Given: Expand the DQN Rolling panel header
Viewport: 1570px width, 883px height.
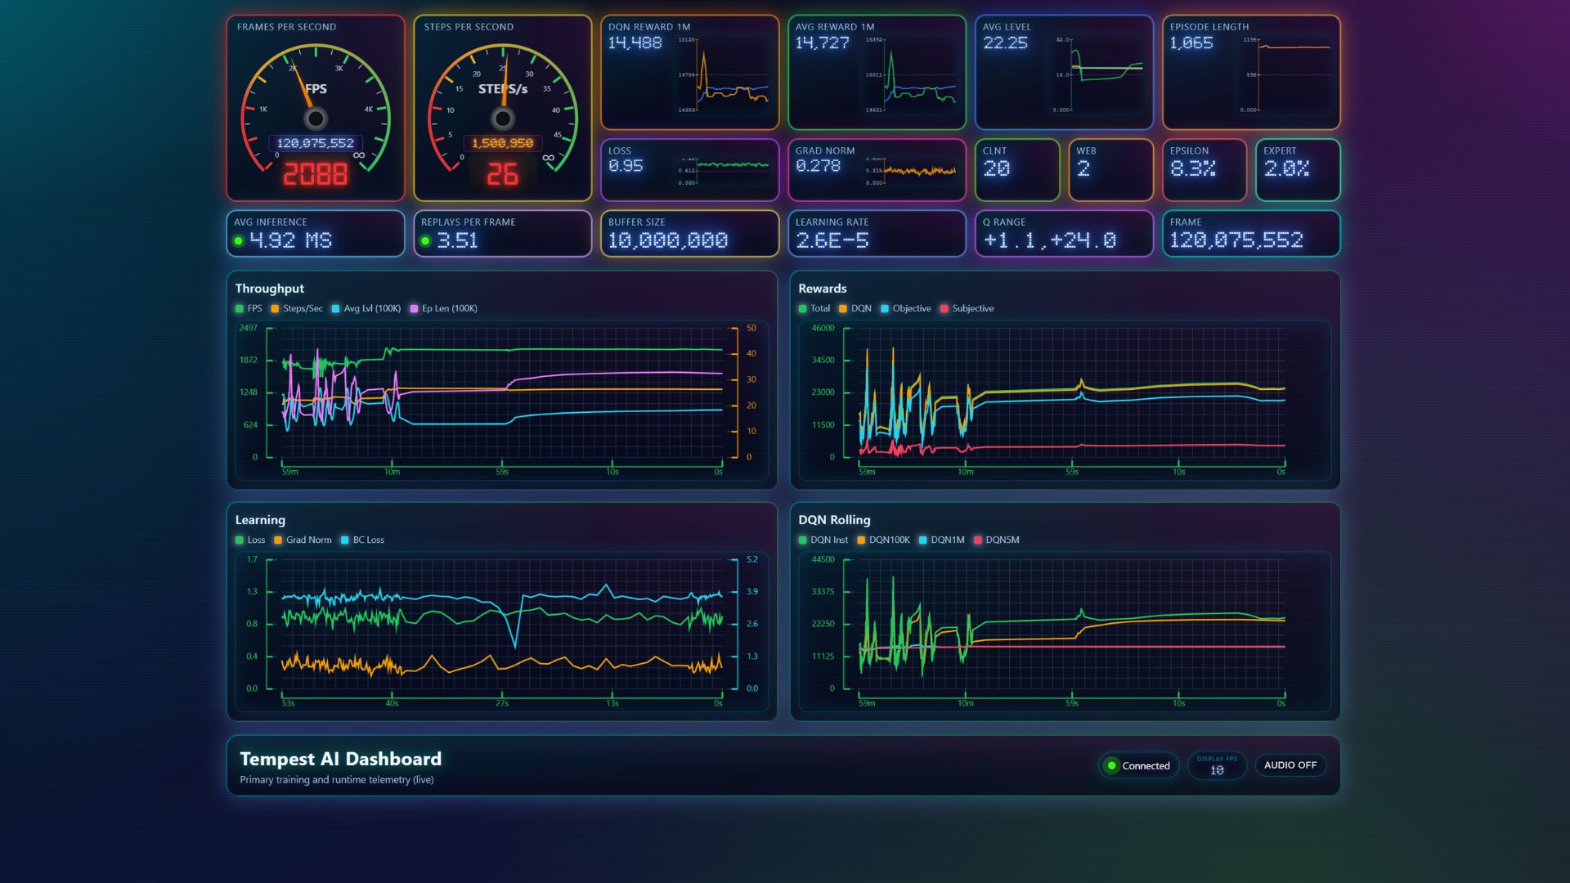Looking at the screenshot, I should tap(834, 520).
